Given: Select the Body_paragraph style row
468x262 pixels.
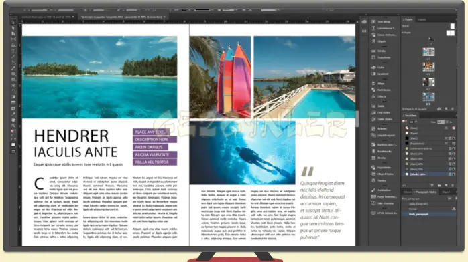Looking at the screenshot, I should coord(429,214).
